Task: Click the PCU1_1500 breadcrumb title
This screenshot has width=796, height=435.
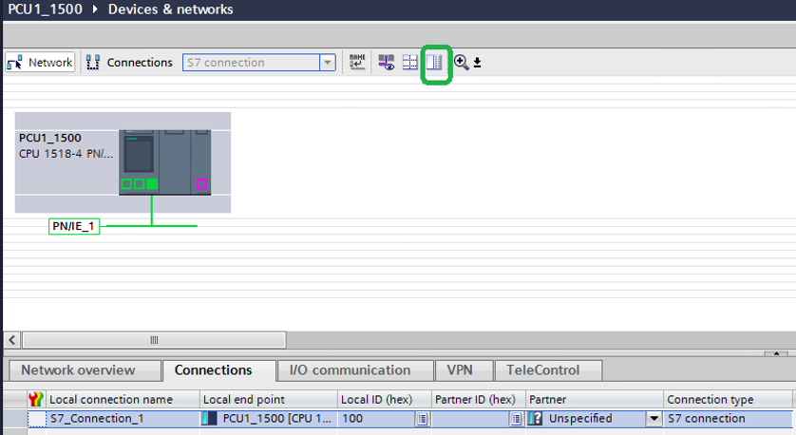Action: 46,9
